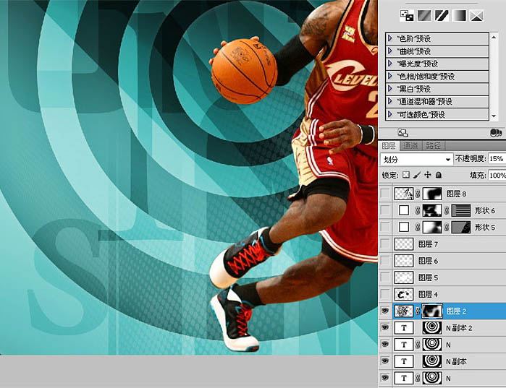Click the 图层 4 layer thumbnail
This screenshot has width=506, height=388.
point(404,294)
